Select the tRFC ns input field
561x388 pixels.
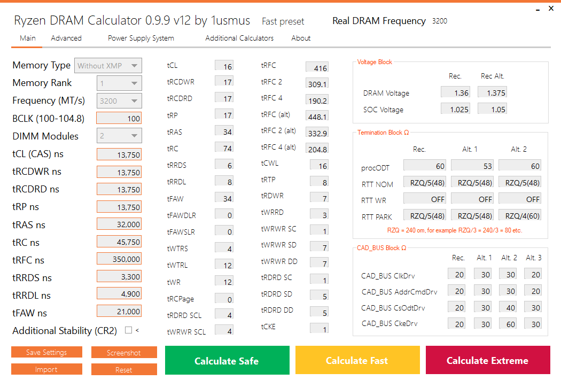[x=119, y=259]
